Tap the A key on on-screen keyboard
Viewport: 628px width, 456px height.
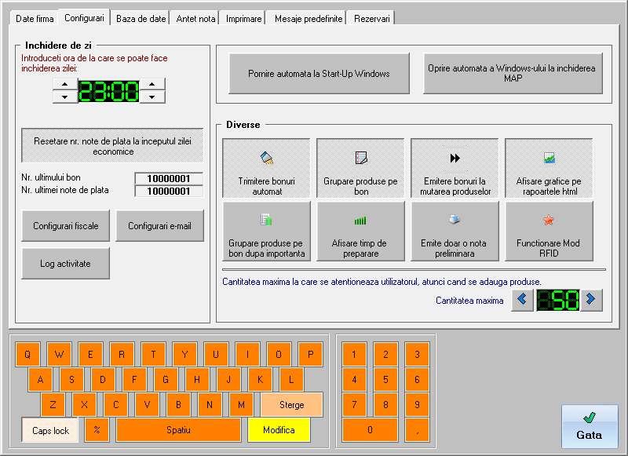[41, 380]
